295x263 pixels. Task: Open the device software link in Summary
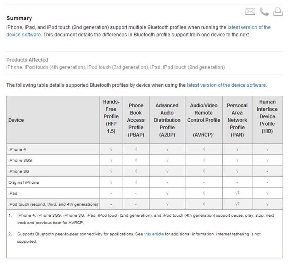coord(24,35)
